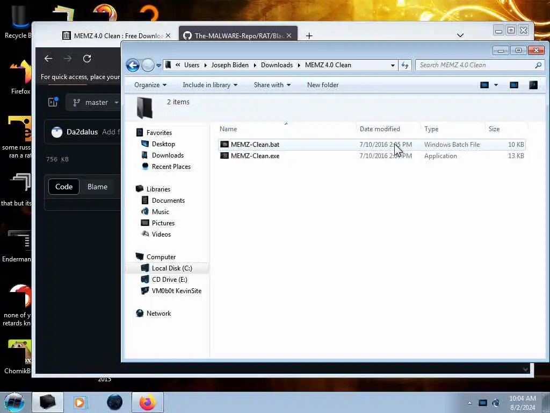Open the Include in library menu
This screenshot has width=550, height=413.
click(x=210, y=85)
